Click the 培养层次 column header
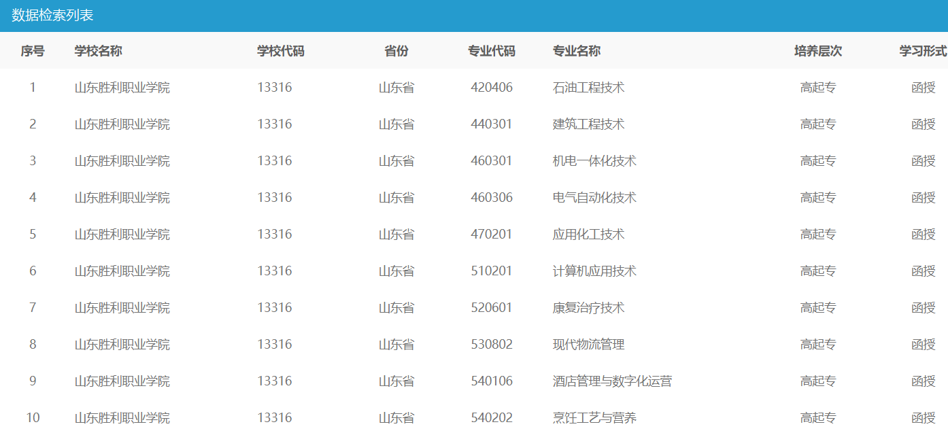 click(x=818, y=51)
